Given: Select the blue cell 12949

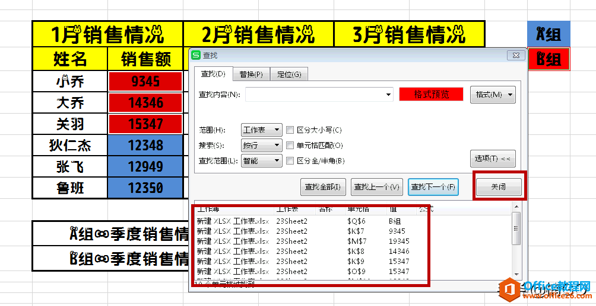Looking at the screenshot, I should coord(145,166).
